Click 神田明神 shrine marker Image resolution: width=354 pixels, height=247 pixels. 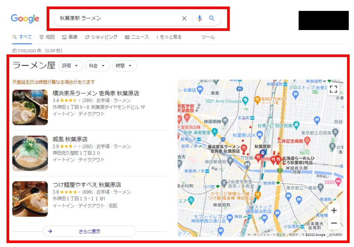click(x=225, y=121)
